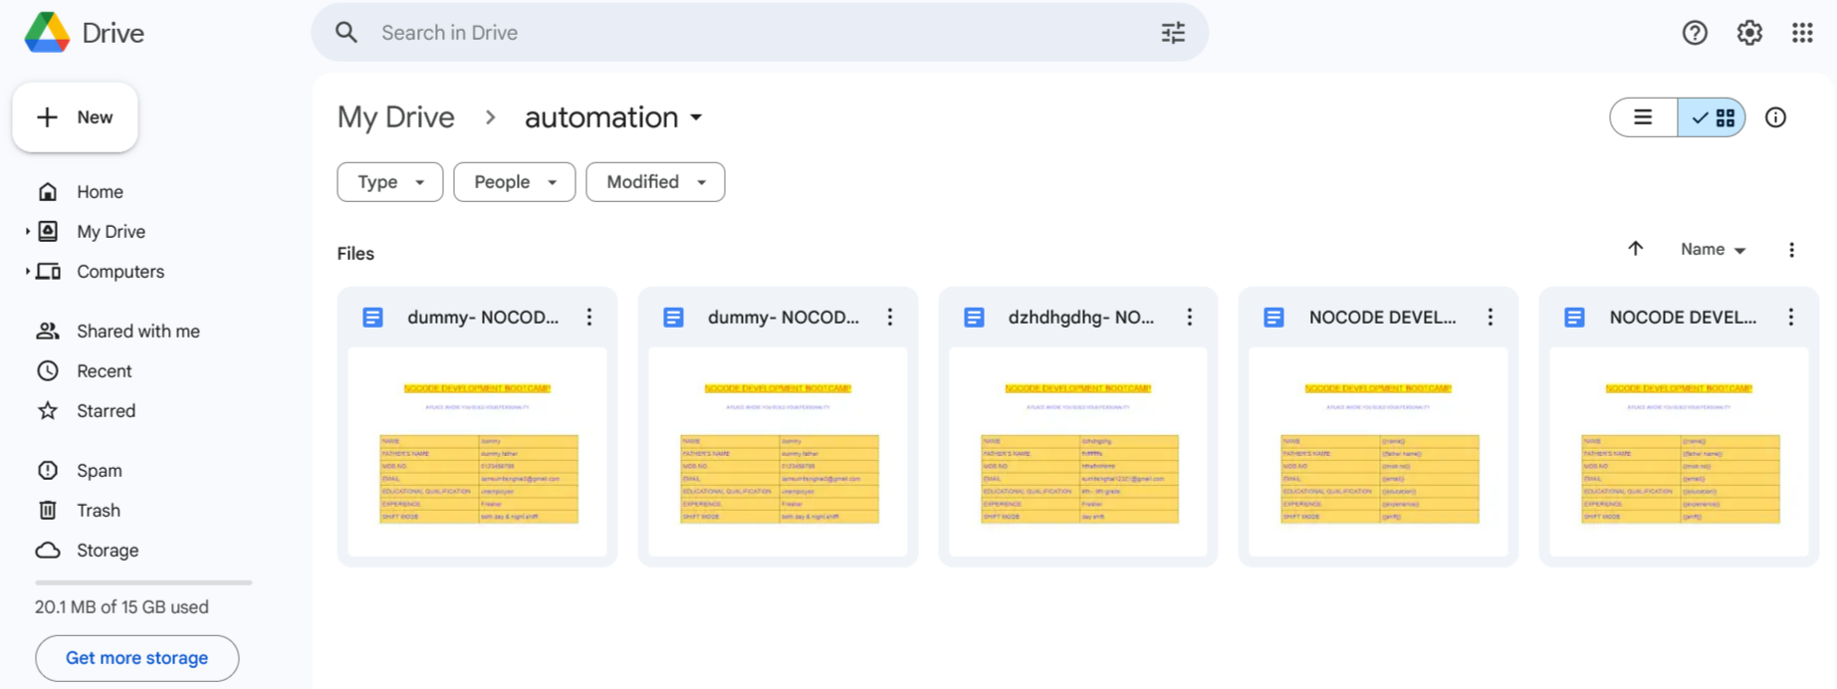This screenshot has width=1837, height=689.
Task: Click the Google Drive logo
Action: tap(48, 33)
